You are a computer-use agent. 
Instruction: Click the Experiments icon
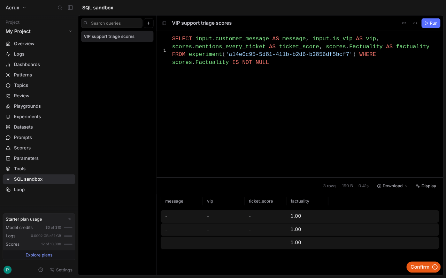(x=8, y=116)
